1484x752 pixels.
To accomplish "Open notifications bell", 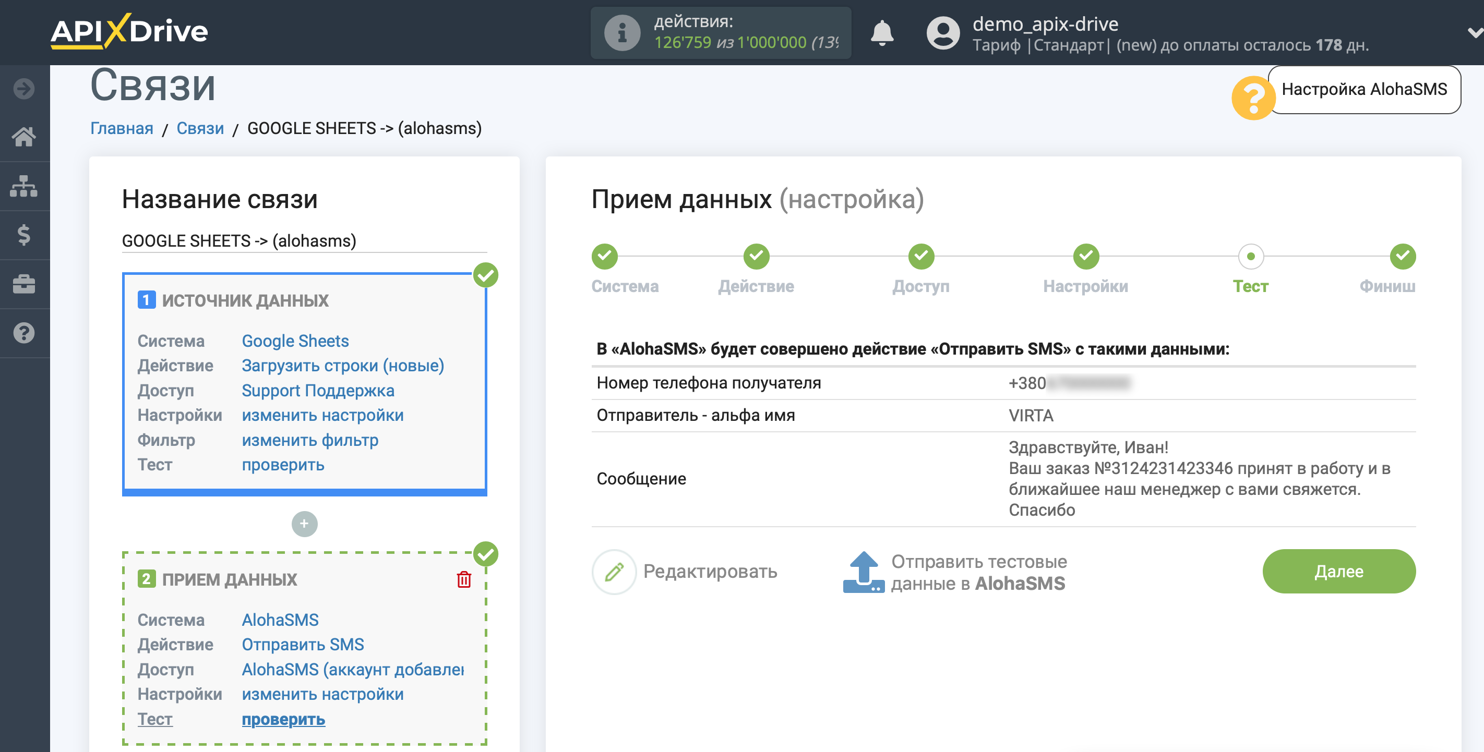I will coord(881,33).
